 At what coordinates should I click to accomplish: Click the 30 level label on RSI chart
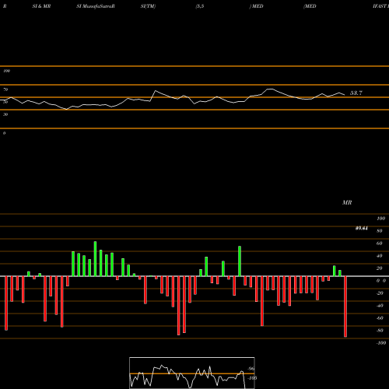tap(5, 114)
